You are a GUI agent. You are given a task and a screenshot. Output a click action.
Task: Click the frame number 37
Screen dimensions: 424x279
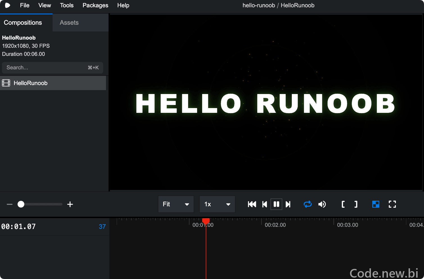[102, 227]
